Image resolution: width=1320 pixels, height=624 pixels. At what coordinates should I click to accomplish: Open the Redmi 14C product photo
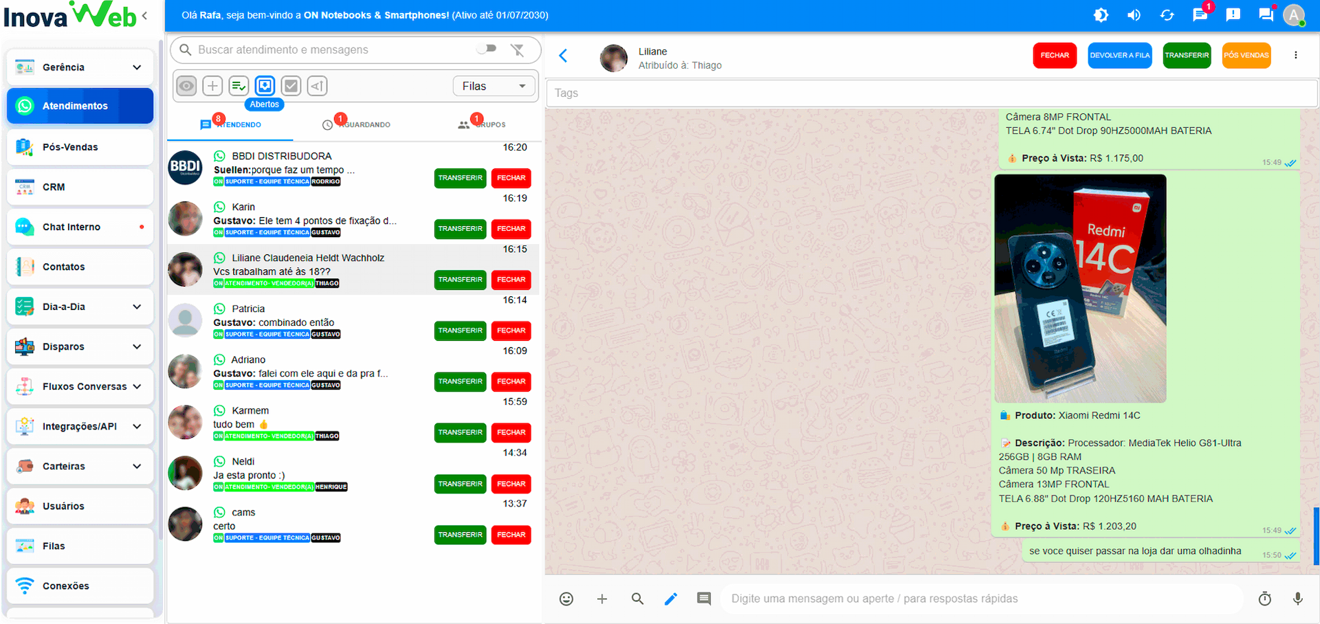pos(1080,288)
